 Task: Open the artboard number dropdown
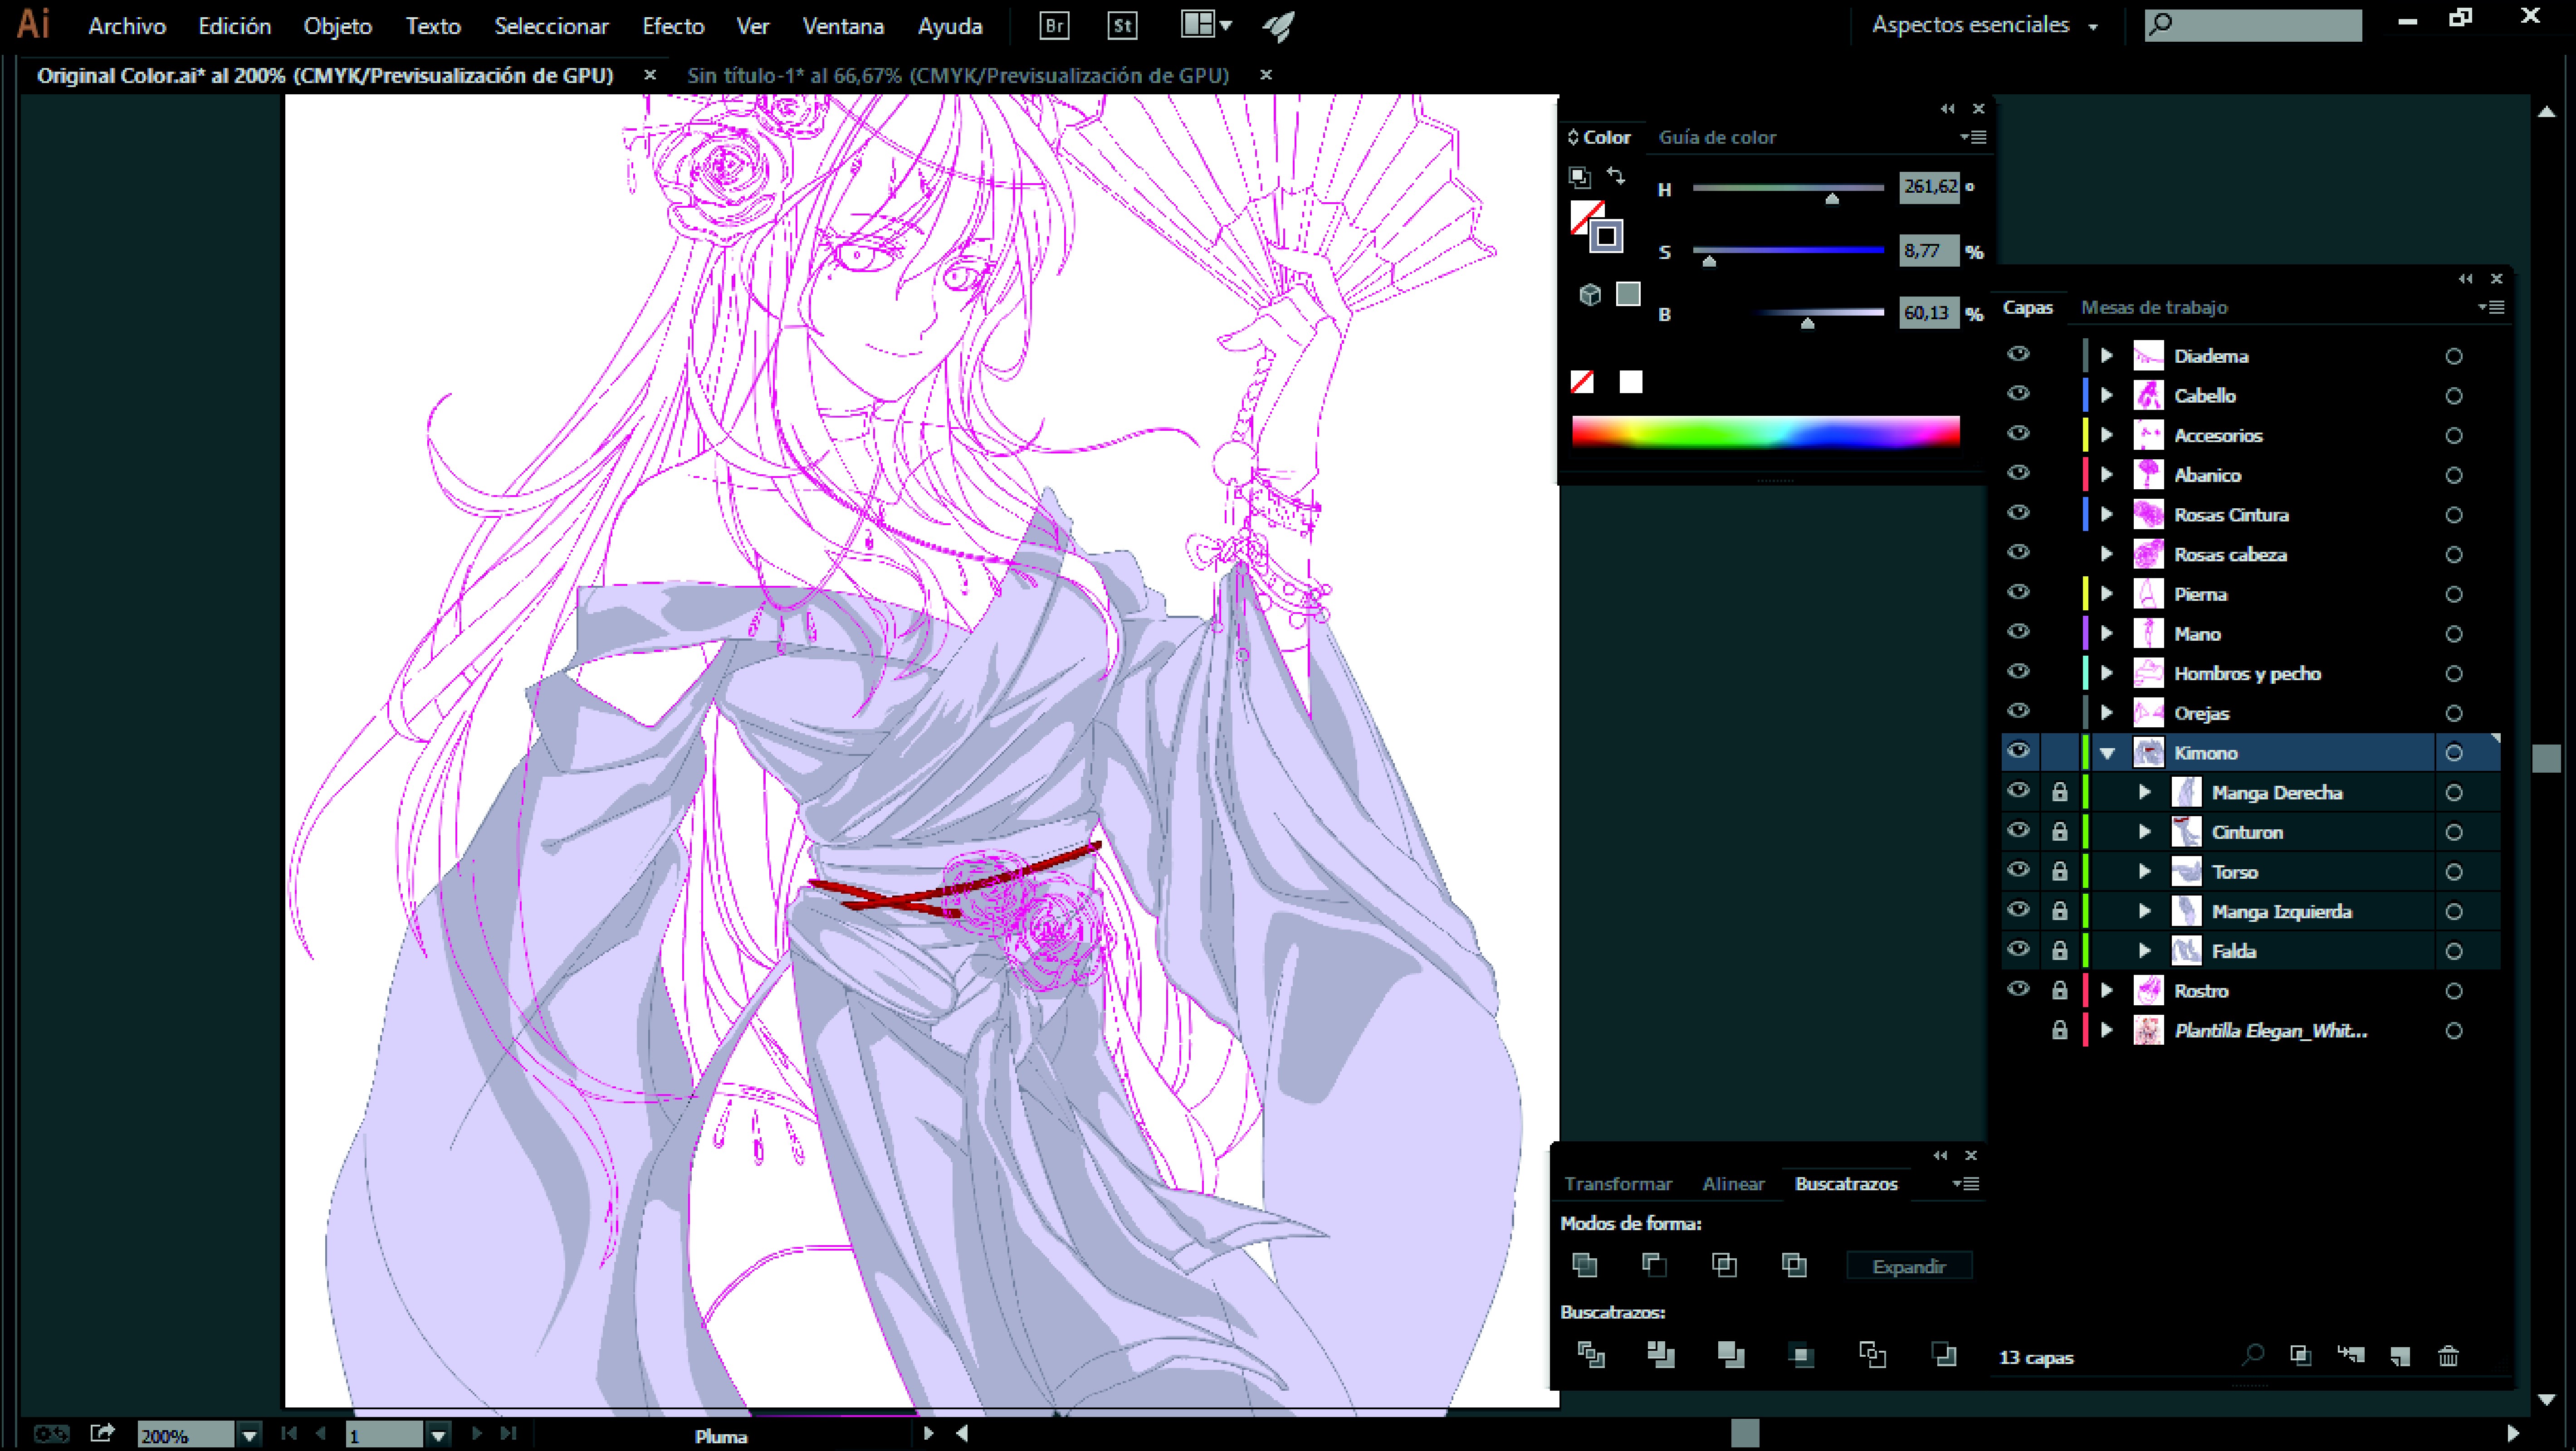coord(438,1436)
